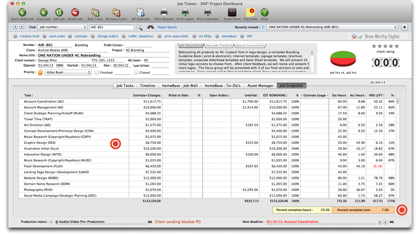The image size is (420, 234).
Task: Check the Finished checkbox
Action: [x=97, y=72]
